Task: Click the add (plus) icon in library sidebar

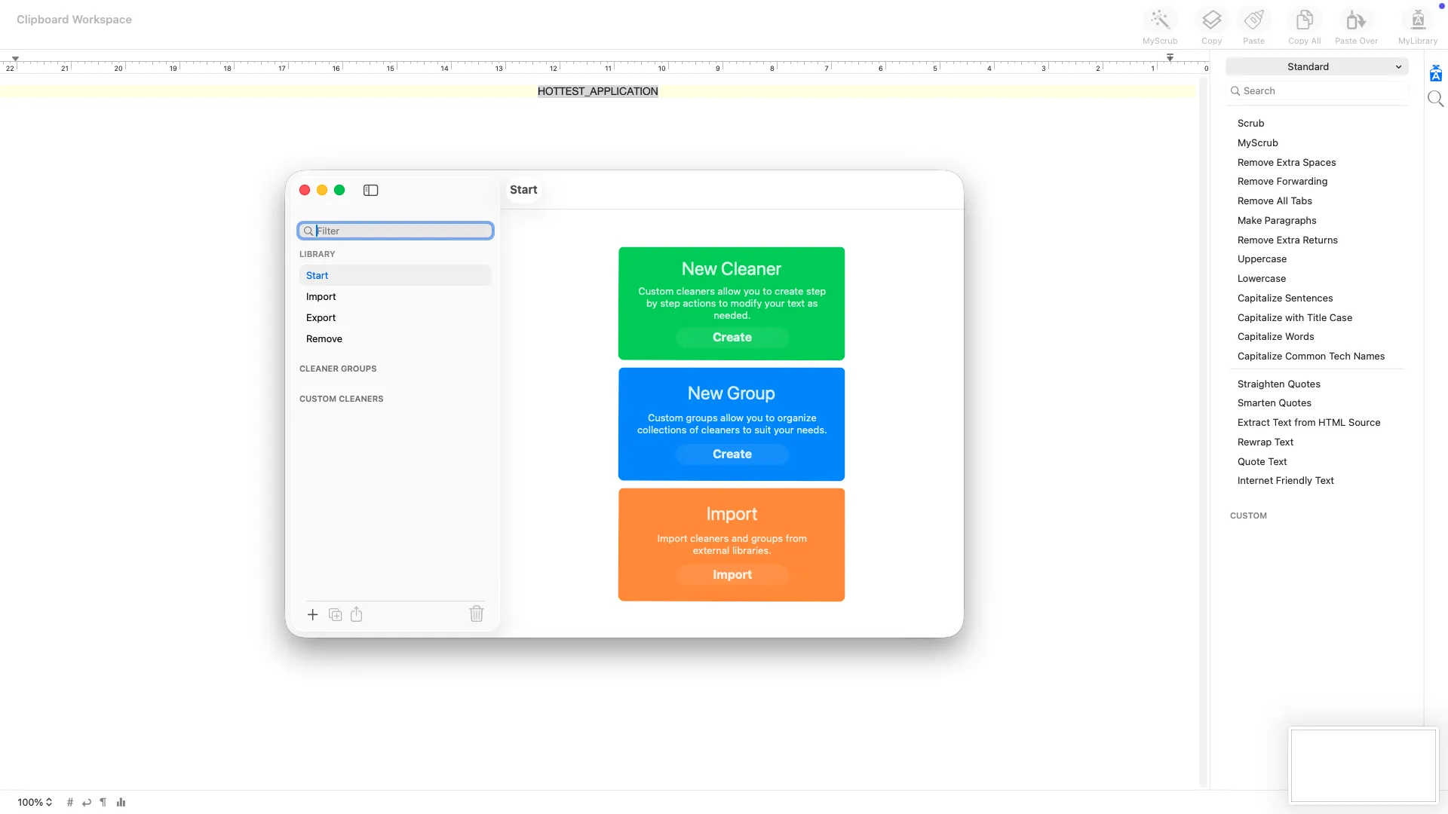Action: point(313,615)
